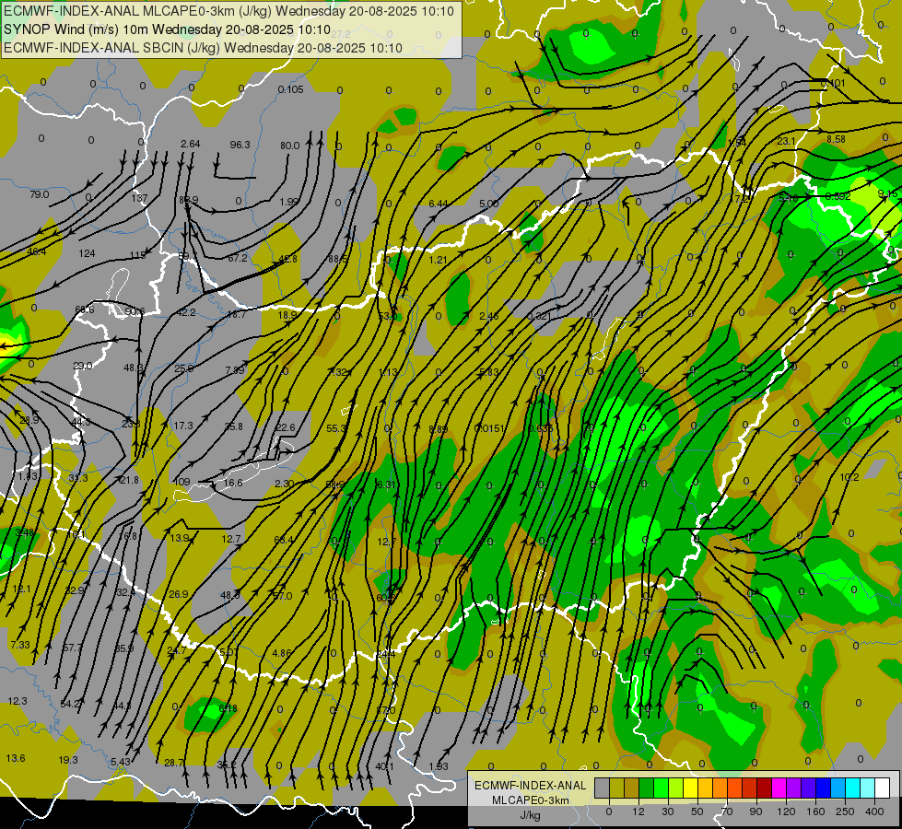This screenshot has height=829, width=902.
Task: Click the map value 23.1
Action: coord(786,141)
